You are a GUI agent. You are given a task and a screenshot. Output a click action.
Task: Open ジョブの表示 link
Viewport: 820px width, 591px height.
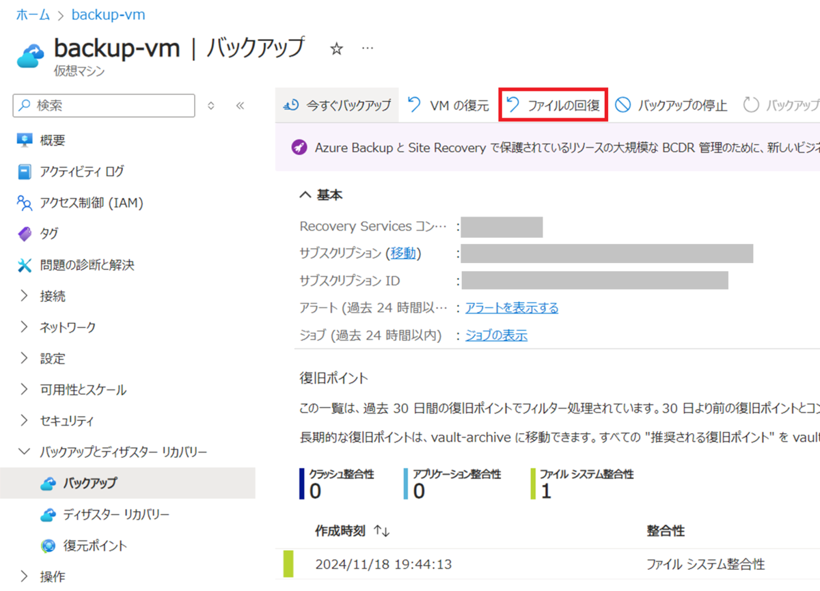[496, 335]
